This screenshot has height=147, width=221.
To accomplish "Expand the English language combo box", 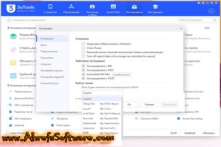I will [x=102, y=92].
